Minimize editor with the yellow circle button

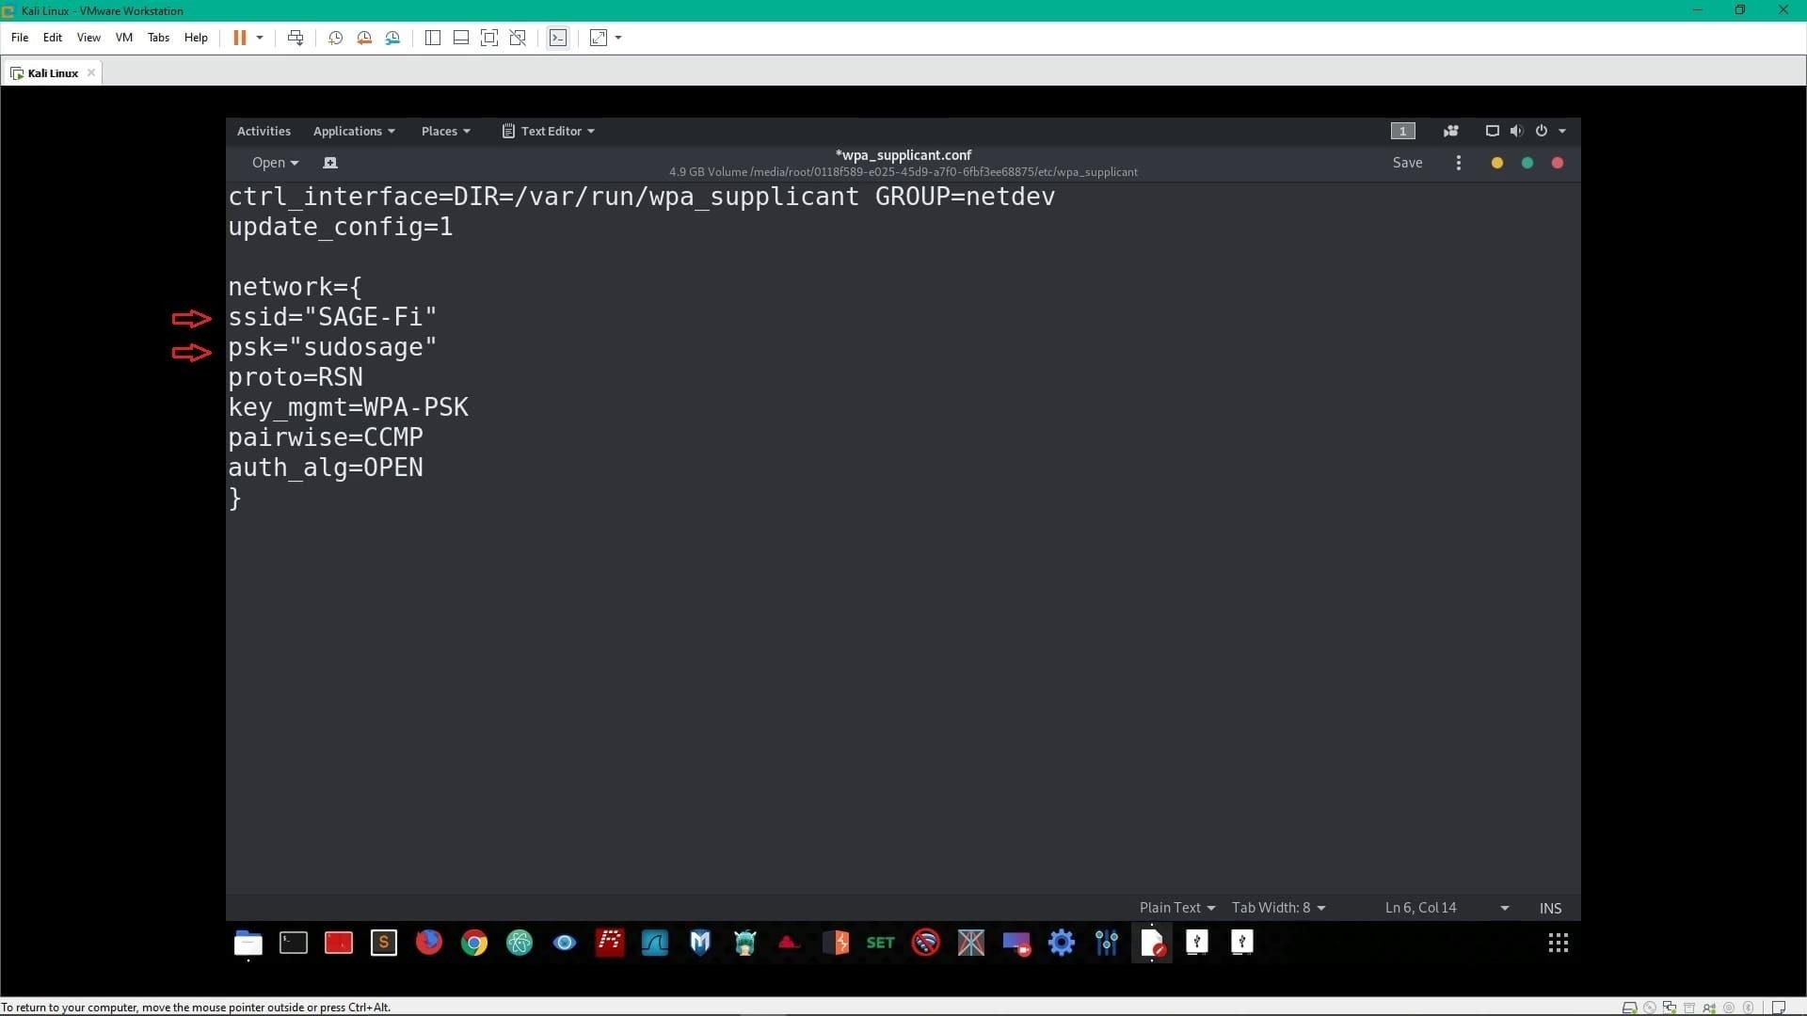pyautogui.click(x=1497, y=163)
